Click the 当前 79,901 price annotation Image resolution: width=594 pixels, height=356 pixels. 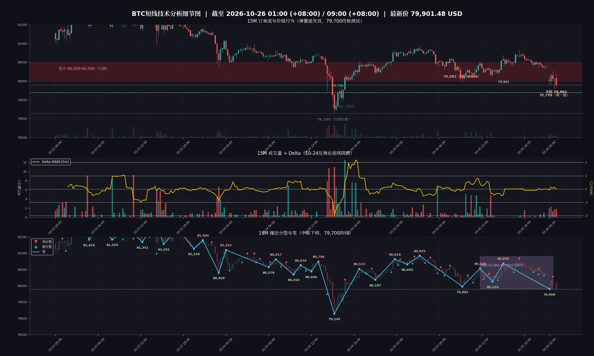(x=556, y=92)
